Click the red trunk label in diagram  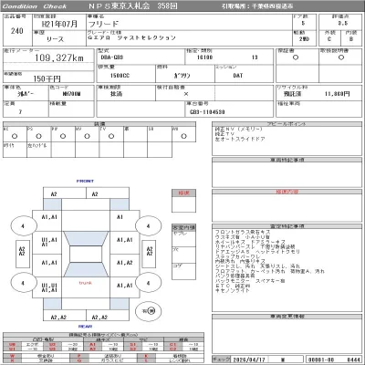point(86,283)
